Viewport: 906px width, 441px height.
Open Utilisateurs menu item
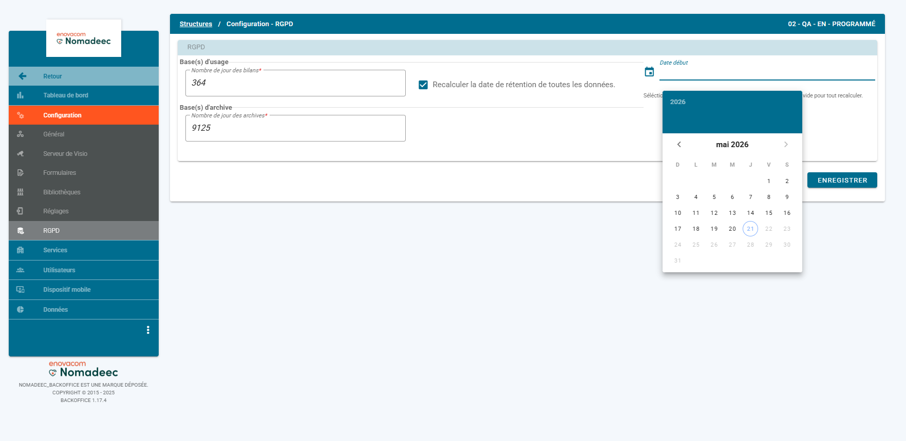[x=84, y=270]
